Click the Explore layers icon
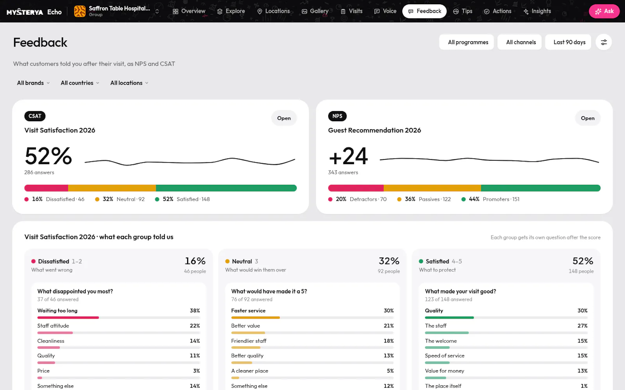Image resolution: width=625 pixels, height=390 pixels. click(220, 11)
